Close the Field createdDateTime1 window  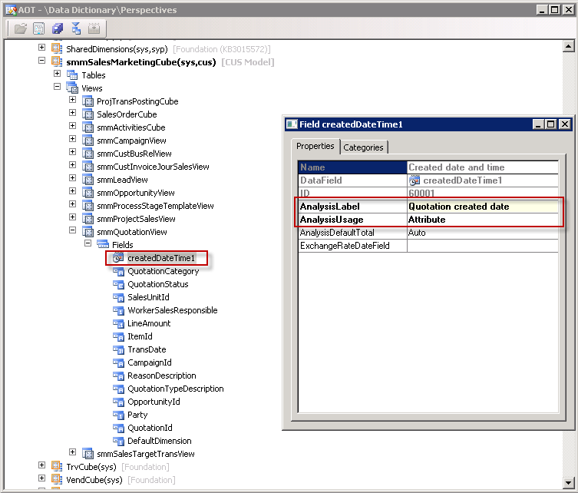coord(565,124)
